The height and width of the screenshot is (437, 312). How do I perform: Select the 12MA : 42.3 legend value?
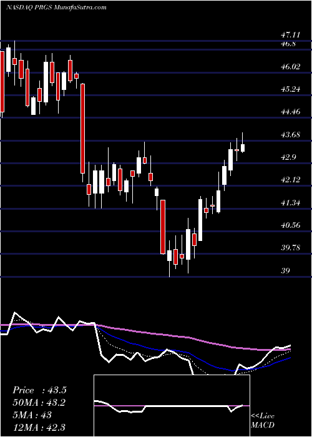pos(39,428)
